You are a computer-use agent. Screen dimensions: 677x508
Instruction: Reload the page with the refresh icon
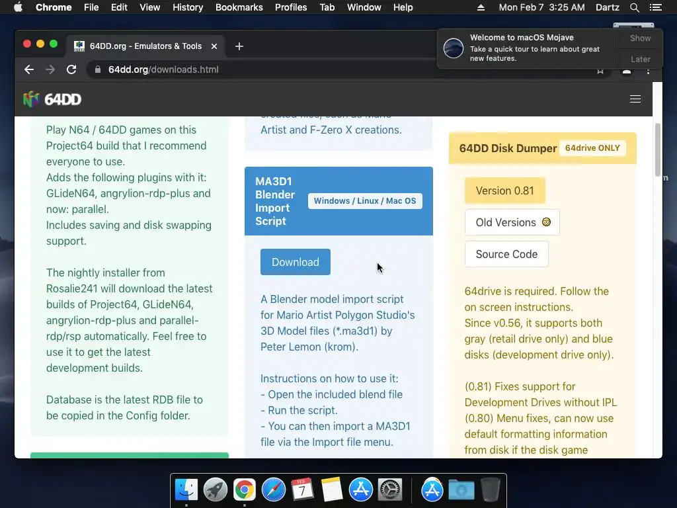[x=71, y=69]
